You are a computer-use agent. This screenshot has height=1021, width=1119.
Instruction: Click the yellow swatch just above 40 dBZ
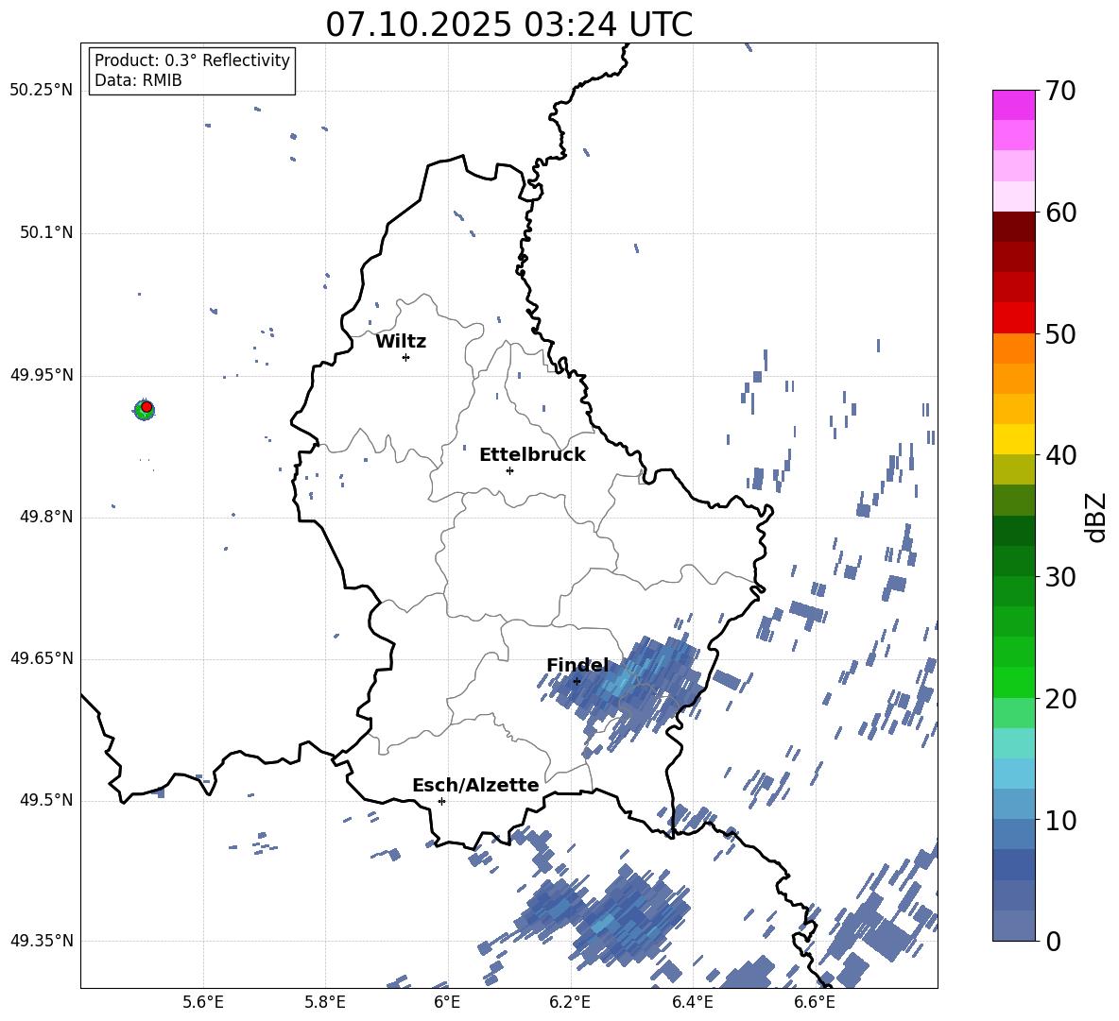pyautogui.click(x=1013, y=439)
